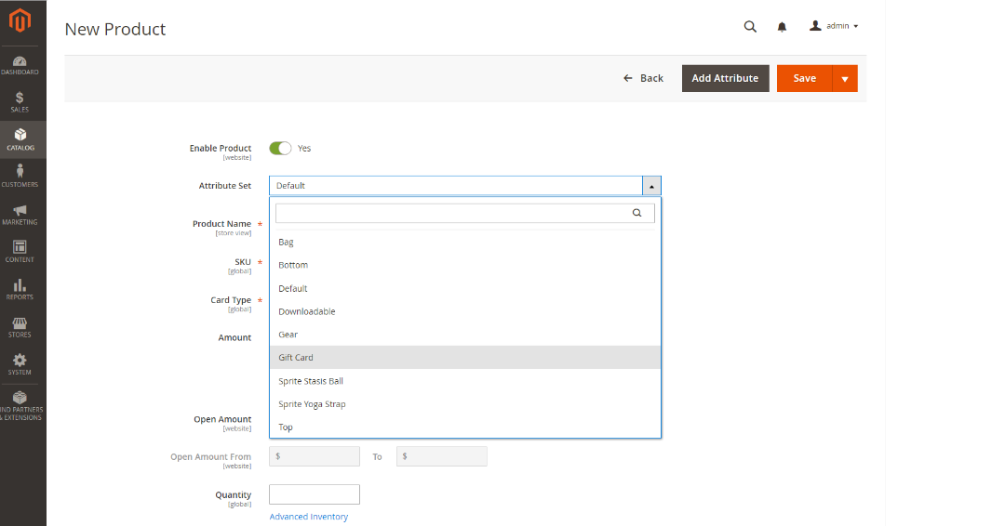Click the Magento logo icon
The image size is (1005, 526).
coord(20,20)
